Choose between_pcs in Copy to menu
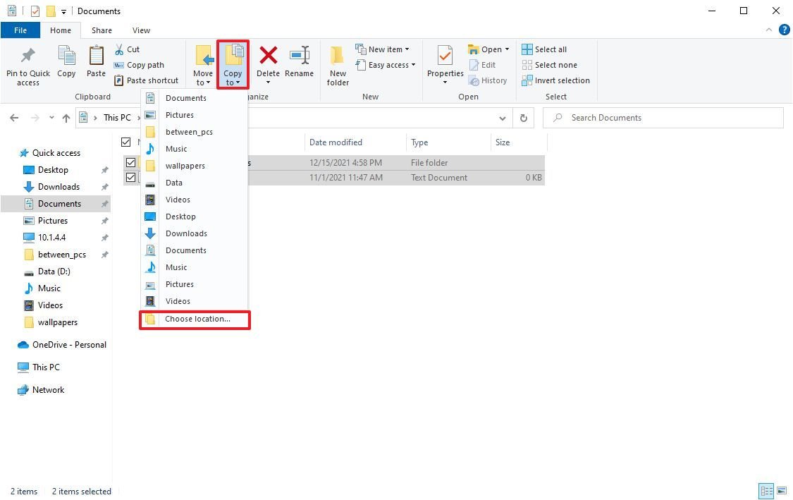793x500 pixels. (x=195, y=132)
